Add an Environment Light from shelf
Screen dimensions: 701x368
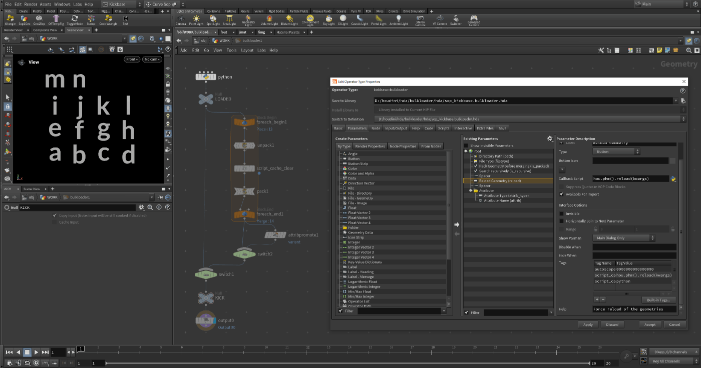(310, 20)
